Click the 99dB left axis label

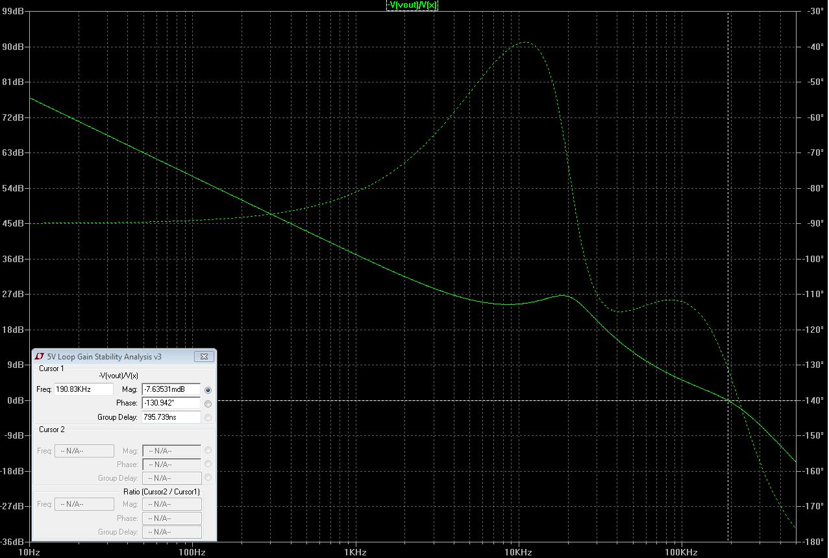(x=13, y=12)
